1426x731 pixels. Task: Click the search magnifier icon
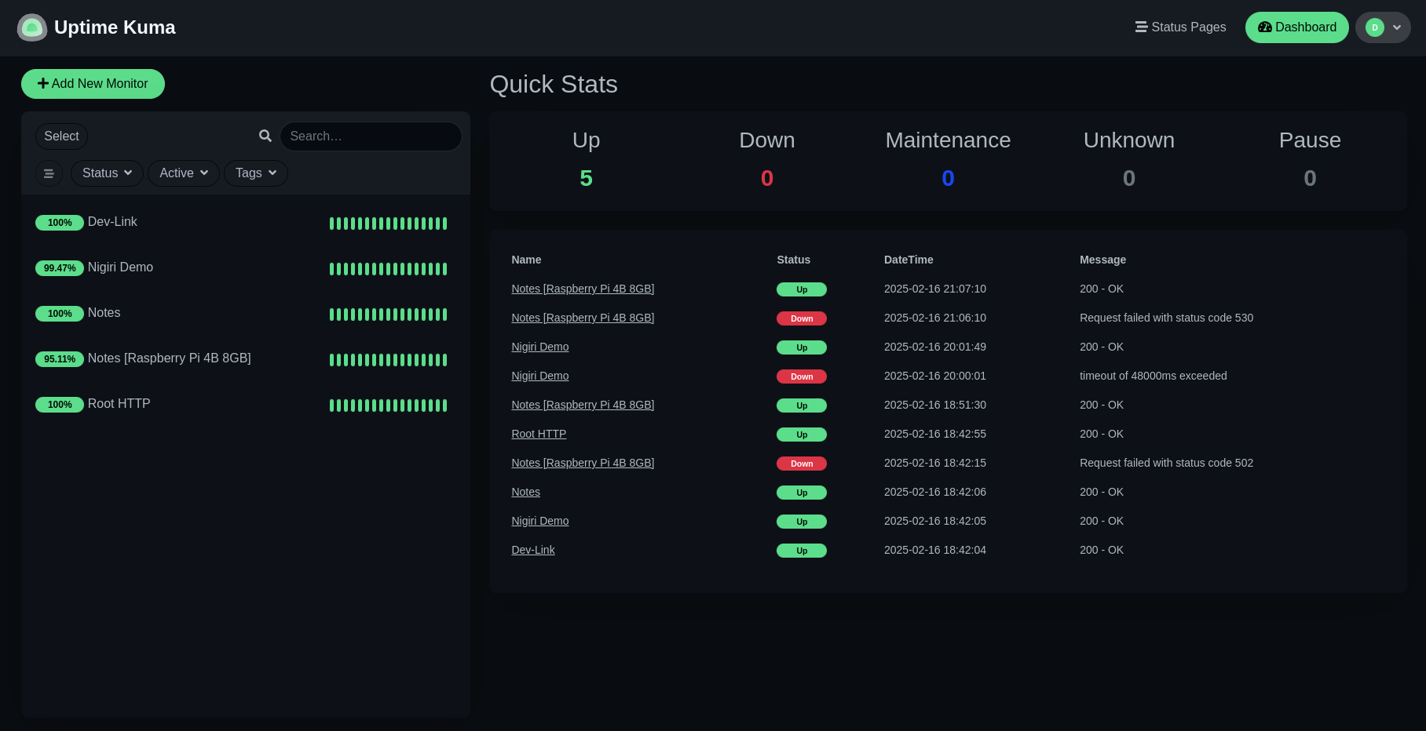click(265, 136)
